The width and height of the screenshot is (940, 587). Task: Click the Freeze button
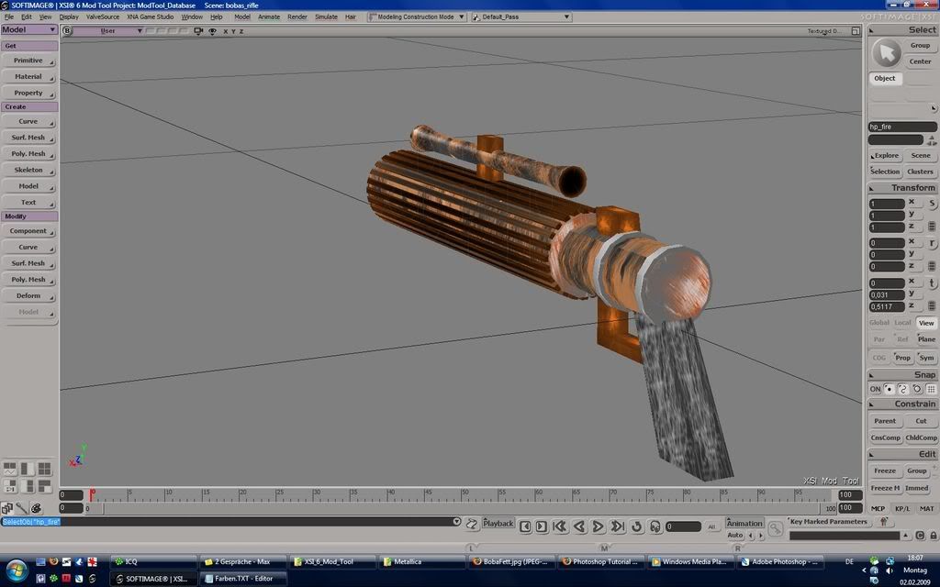[885, 471]
